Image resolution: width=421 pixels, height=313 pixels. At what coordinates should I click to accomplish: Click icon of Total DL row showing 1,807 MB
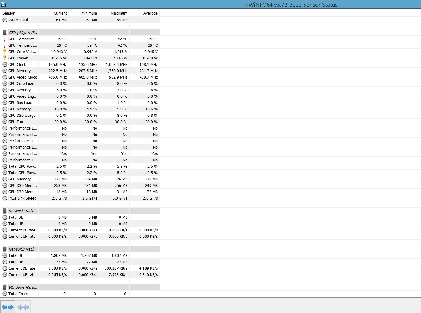click(x=5, y=256)
